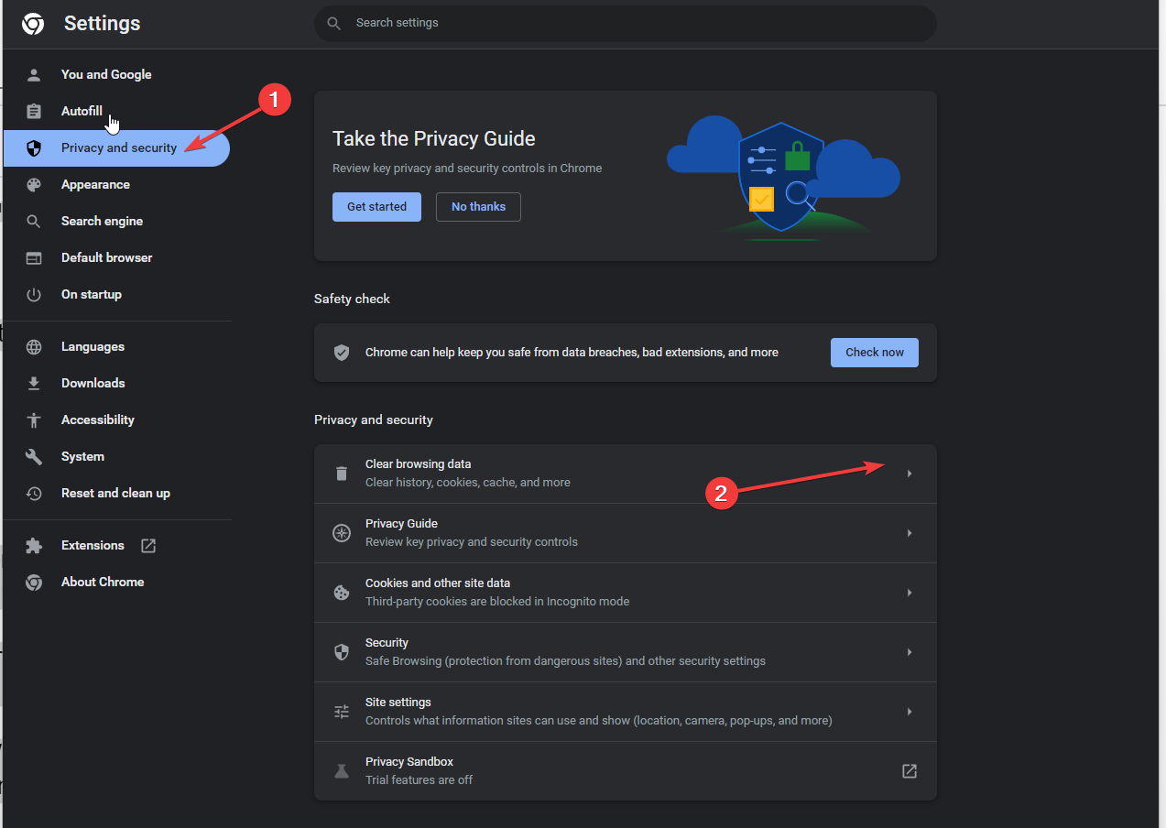Click the Privacy Guide shield illustration

coord(782,177)
